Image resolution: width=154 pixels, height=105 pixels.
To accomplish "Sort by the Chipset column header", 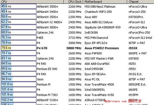I will (x=141, y=2).
